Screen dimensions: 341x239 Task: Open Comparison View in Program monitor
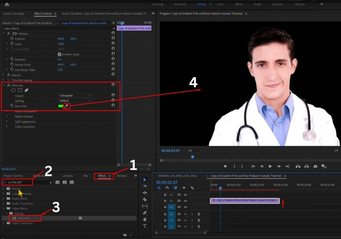[x=324, y=166]
